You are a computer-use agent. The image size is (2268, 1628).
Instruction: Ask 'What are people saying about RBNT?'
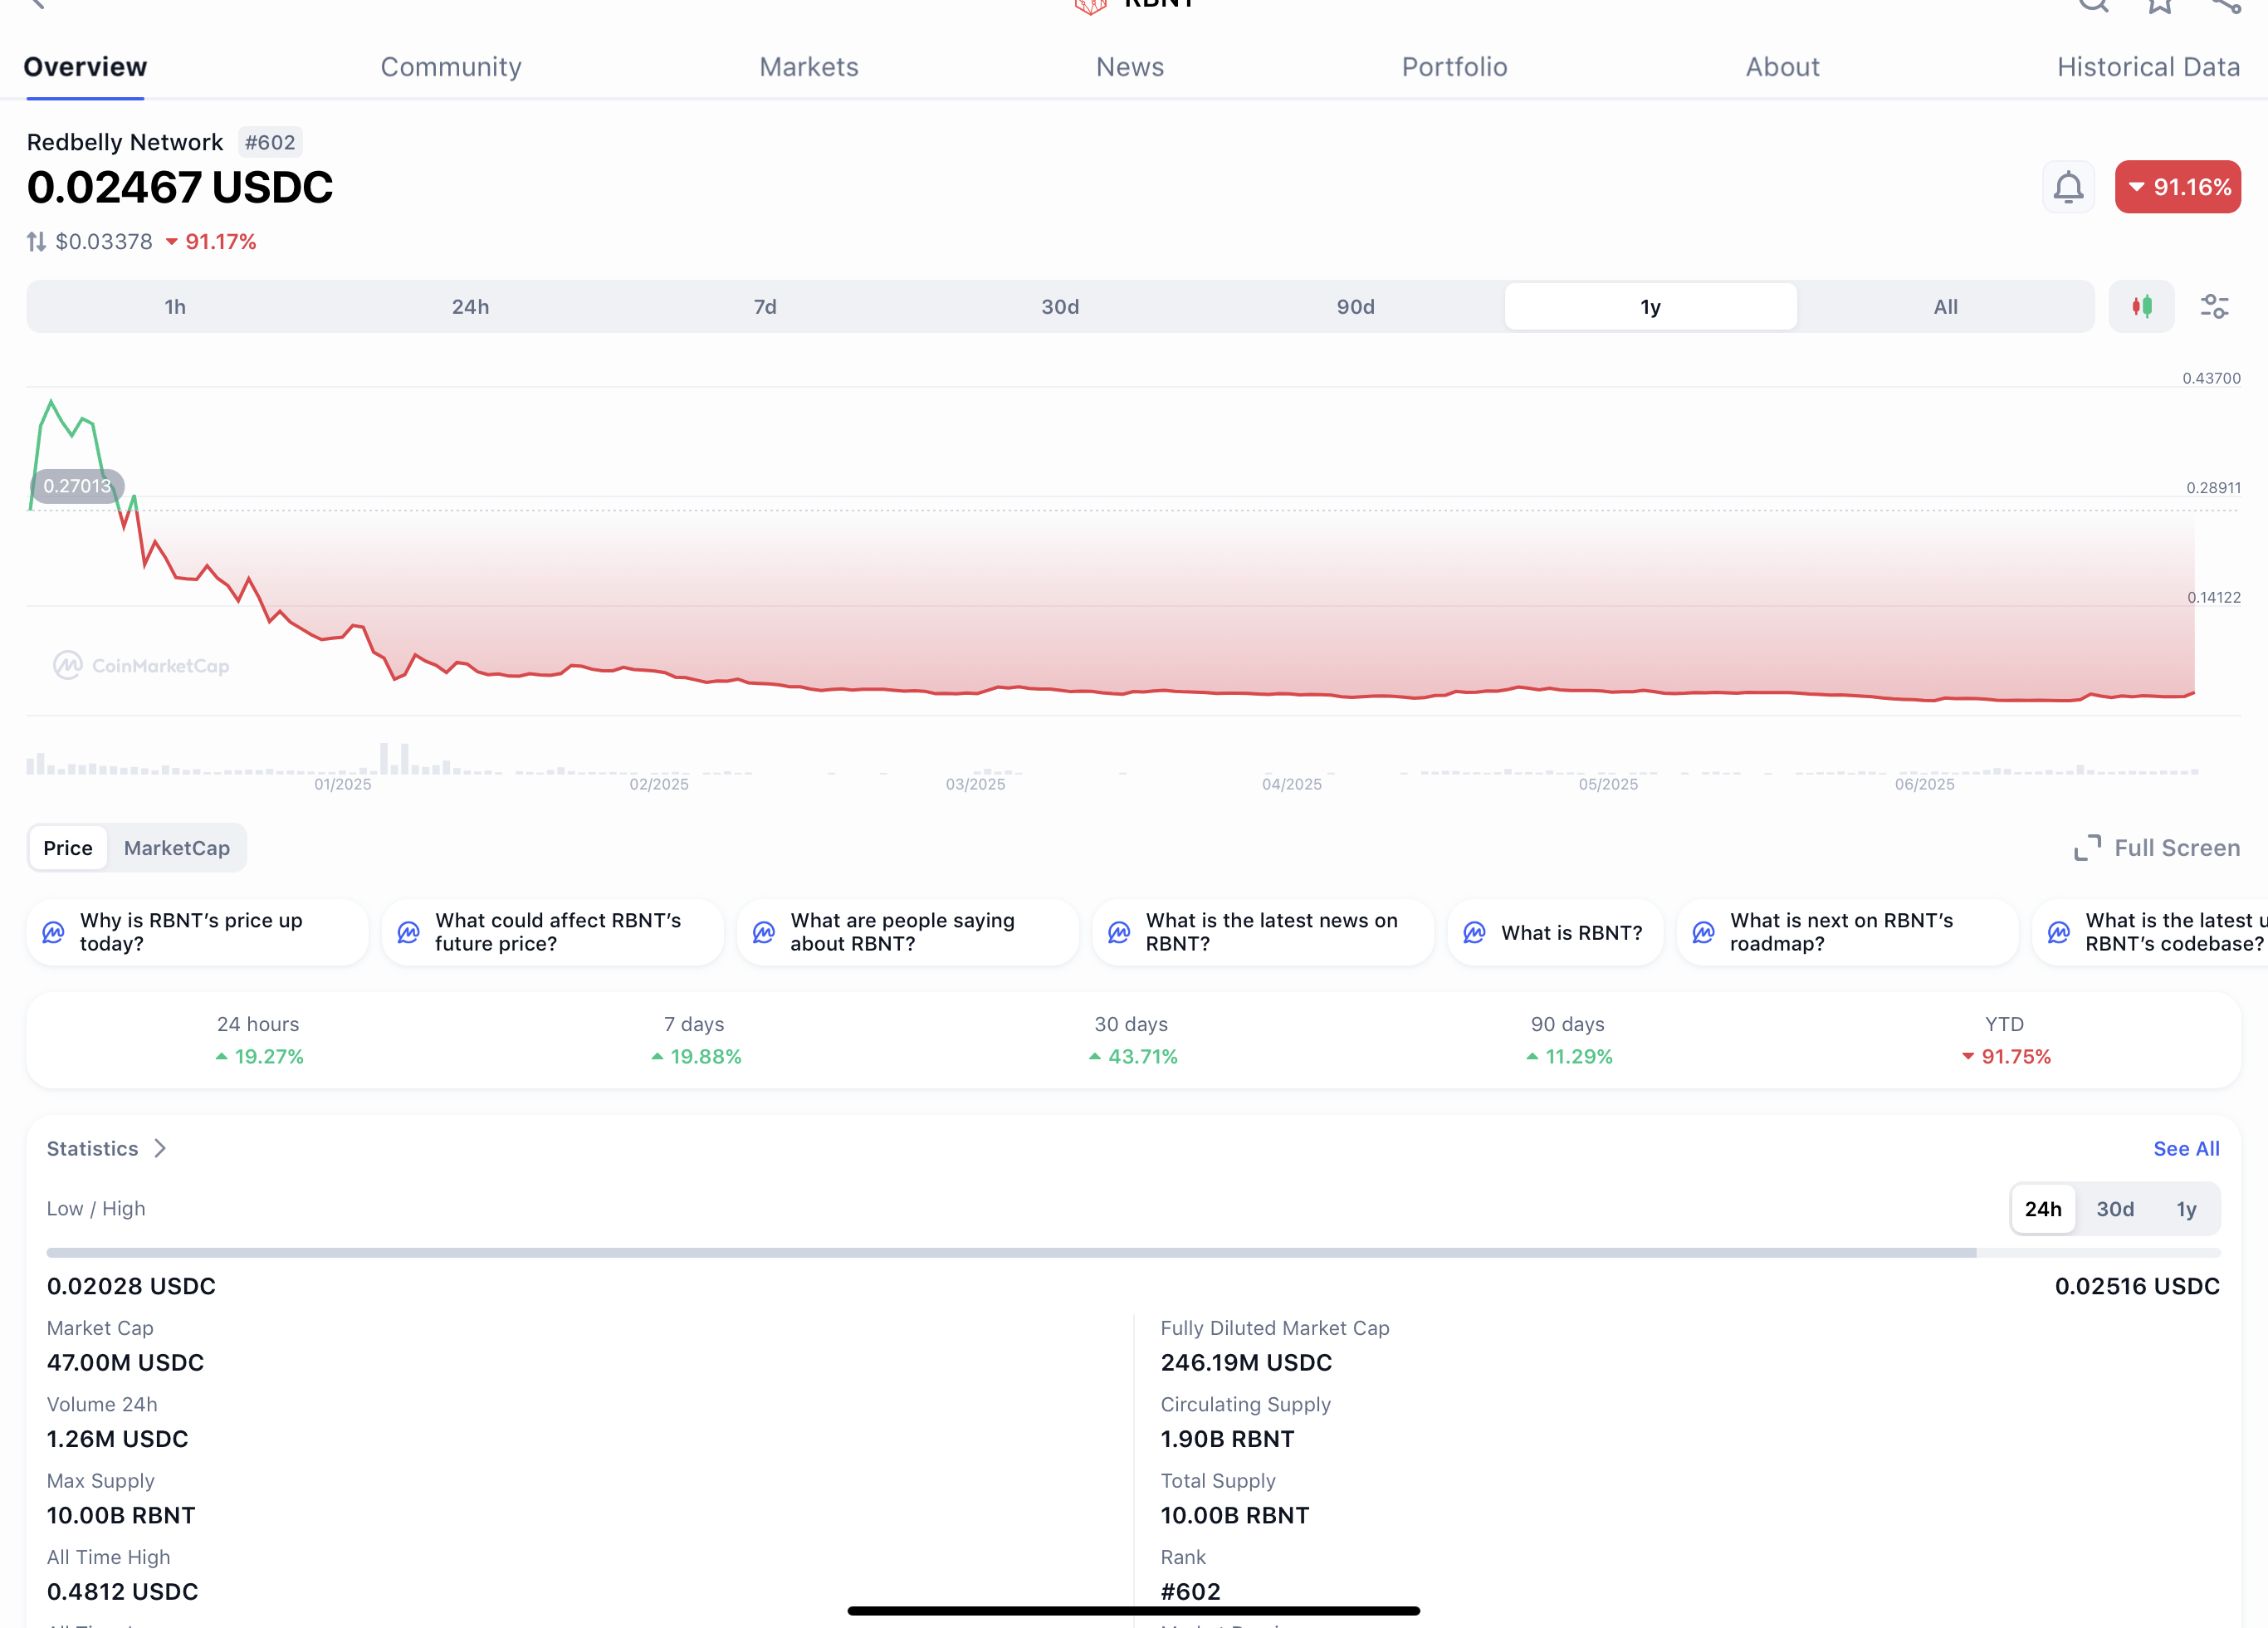coord(907,932)
